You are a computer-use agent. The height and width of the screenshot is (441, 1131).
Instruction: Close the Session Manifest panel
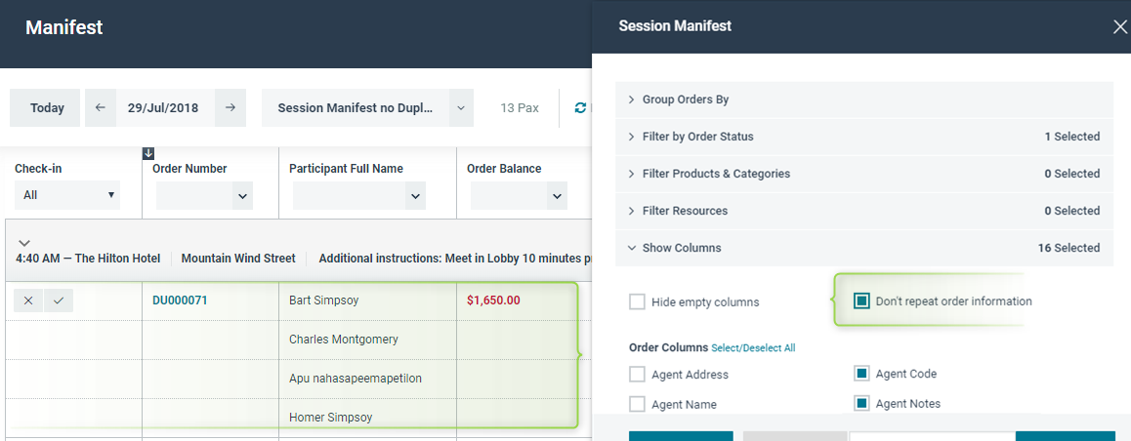[x=1119, y=27]
